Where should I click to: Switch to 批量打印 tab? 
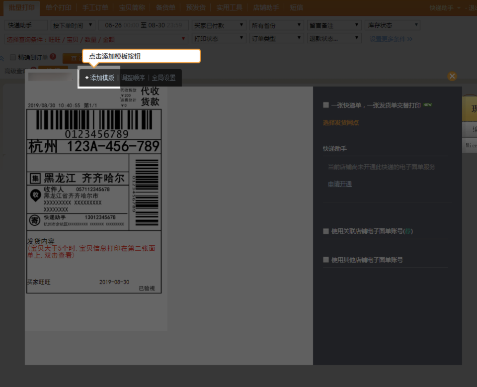(x=21, y=7)
